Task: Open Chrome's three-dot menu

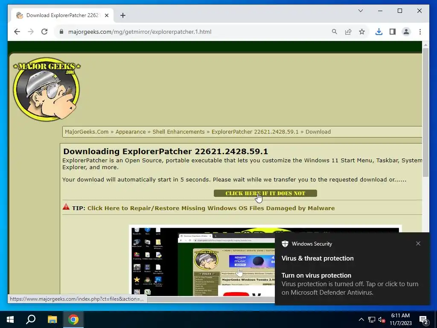Action: coord(420,32)
